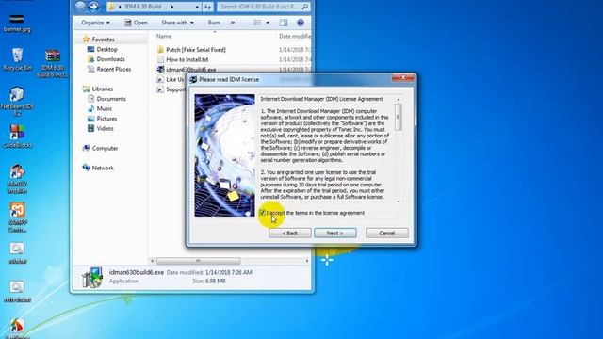Launch XAMPP Control desktop shortcut
603x339 pixels.
[x=17, y=218]
